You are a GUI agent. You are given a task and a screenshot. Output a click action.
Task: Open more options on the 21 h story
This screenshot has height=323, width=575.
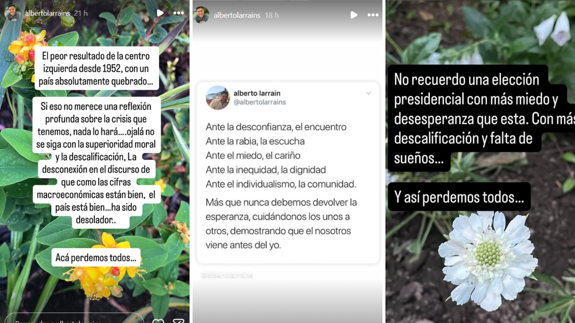(178, 13)
